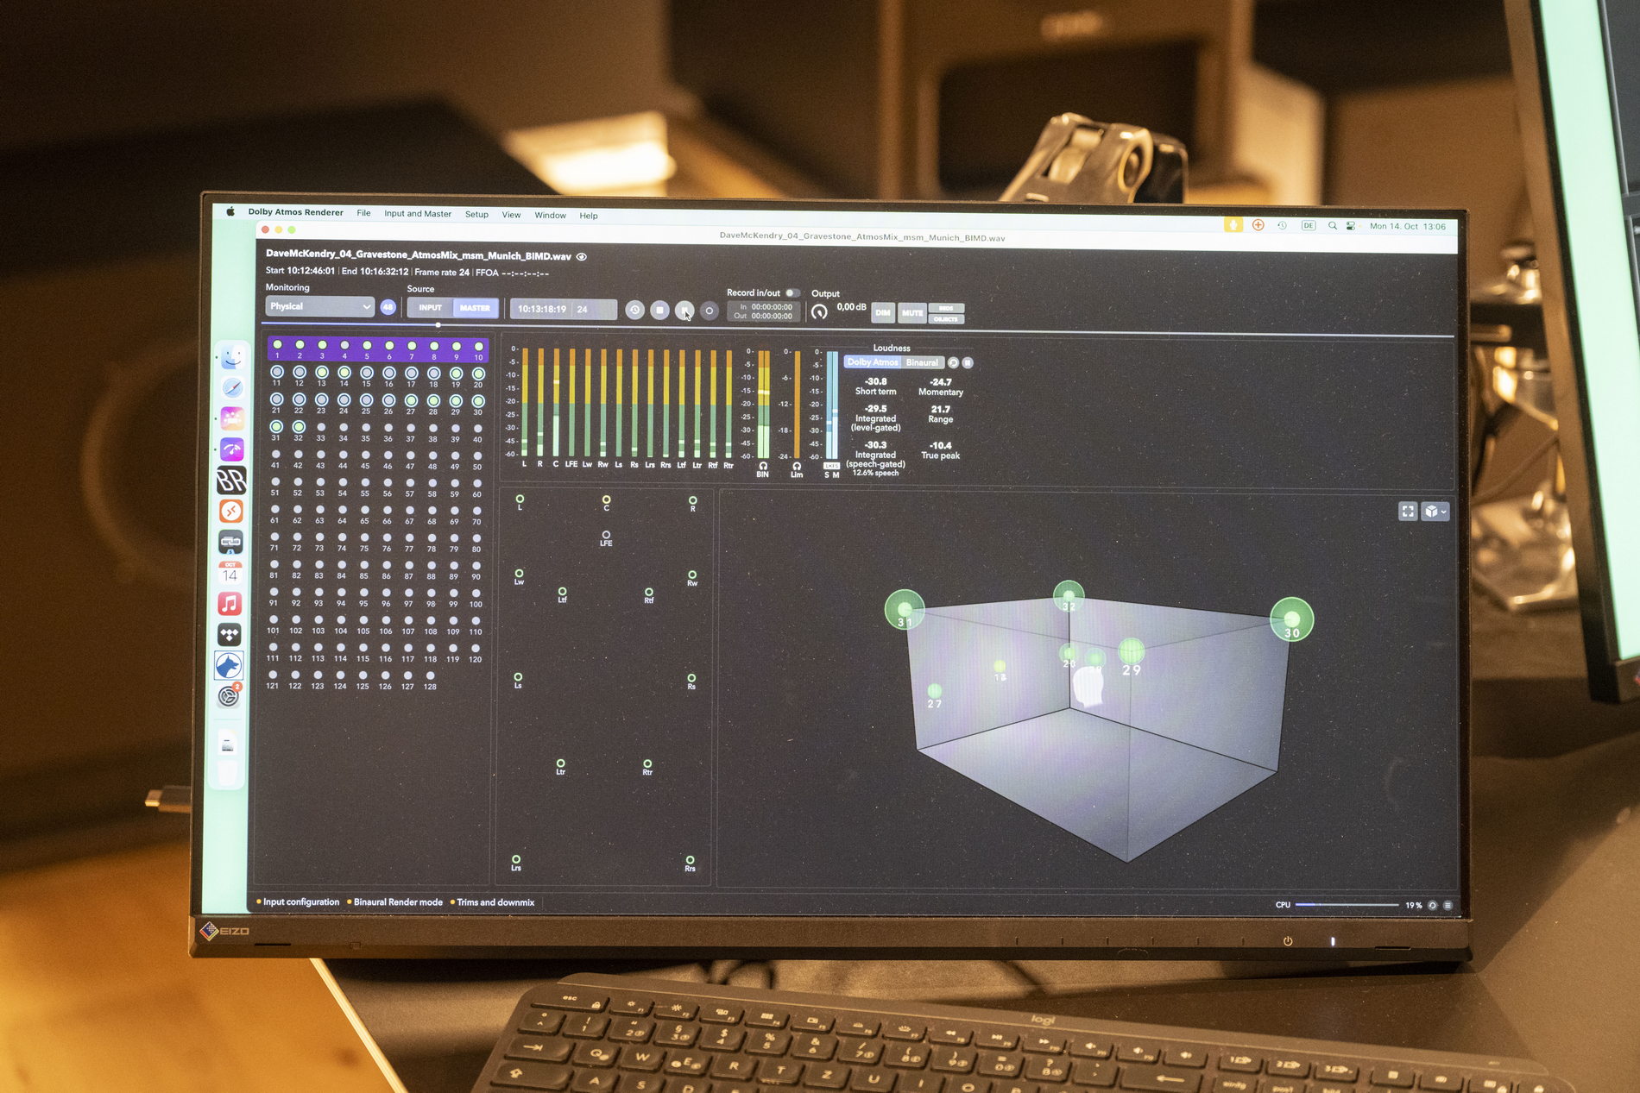Open Finder from the dock
This screenshot has width=1640, height=1093.
[x=231, y=357]
